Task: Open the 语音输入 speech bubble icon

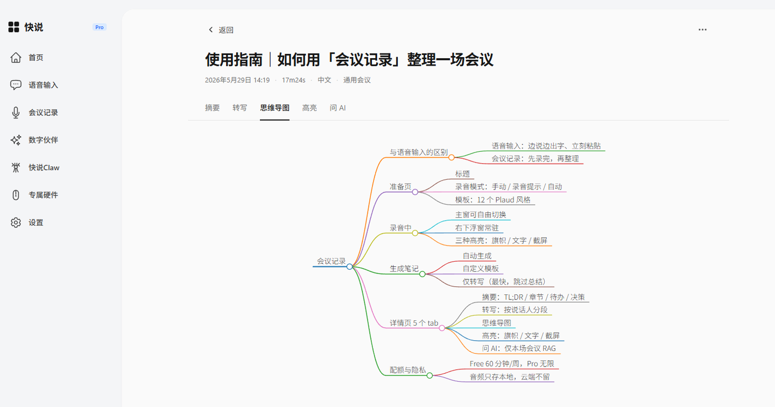Action: tap(16, 85)
